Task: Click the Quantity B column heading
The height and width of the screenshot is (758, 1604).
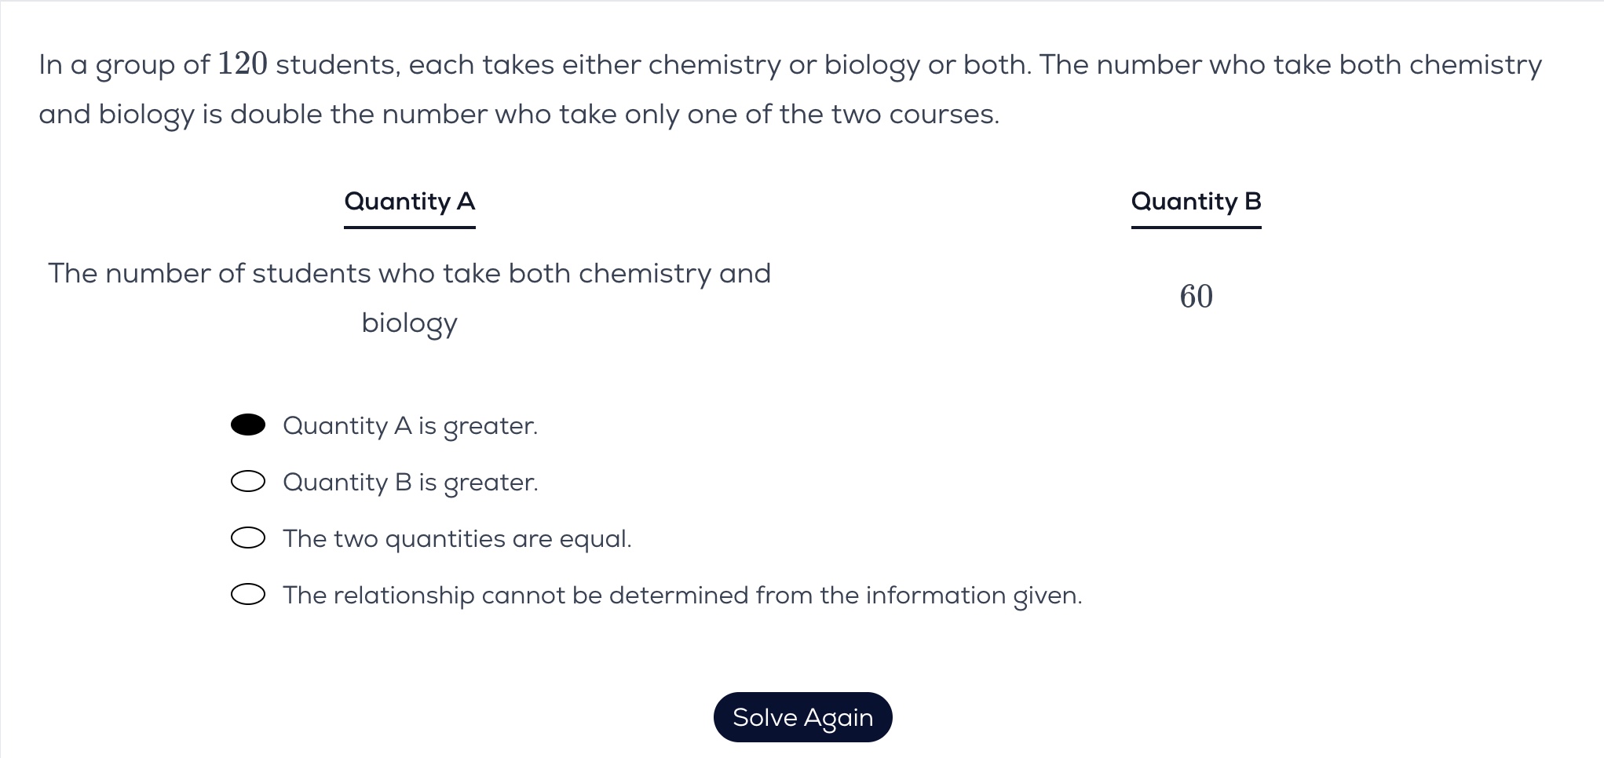Action: pos(1196,202)
